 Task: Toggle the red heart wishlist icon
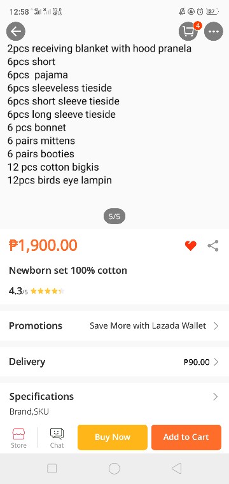(x=191, y=246)
